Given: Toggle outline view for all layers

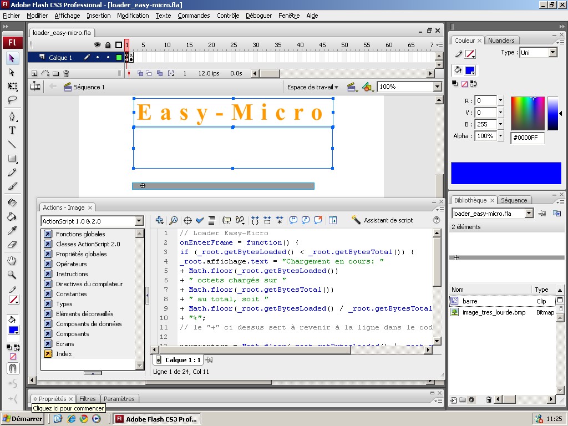Looking at the screenshot, I should pos(119,45).
